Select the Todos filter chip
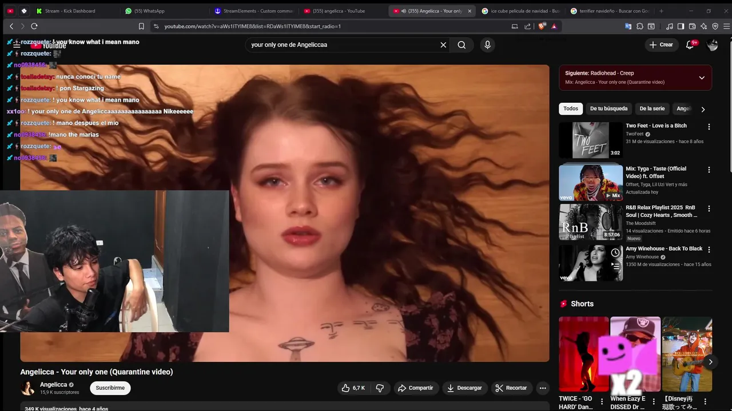Screen dimensions: 732x411 coord(570,108)
